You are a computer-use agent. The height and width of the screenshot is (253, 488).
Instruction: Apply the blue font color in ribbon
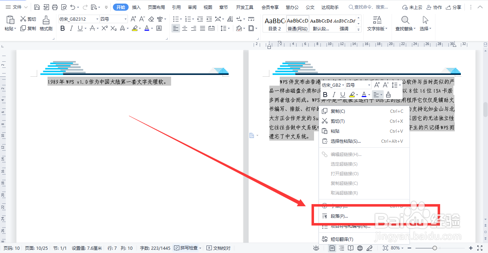(146, 28)
